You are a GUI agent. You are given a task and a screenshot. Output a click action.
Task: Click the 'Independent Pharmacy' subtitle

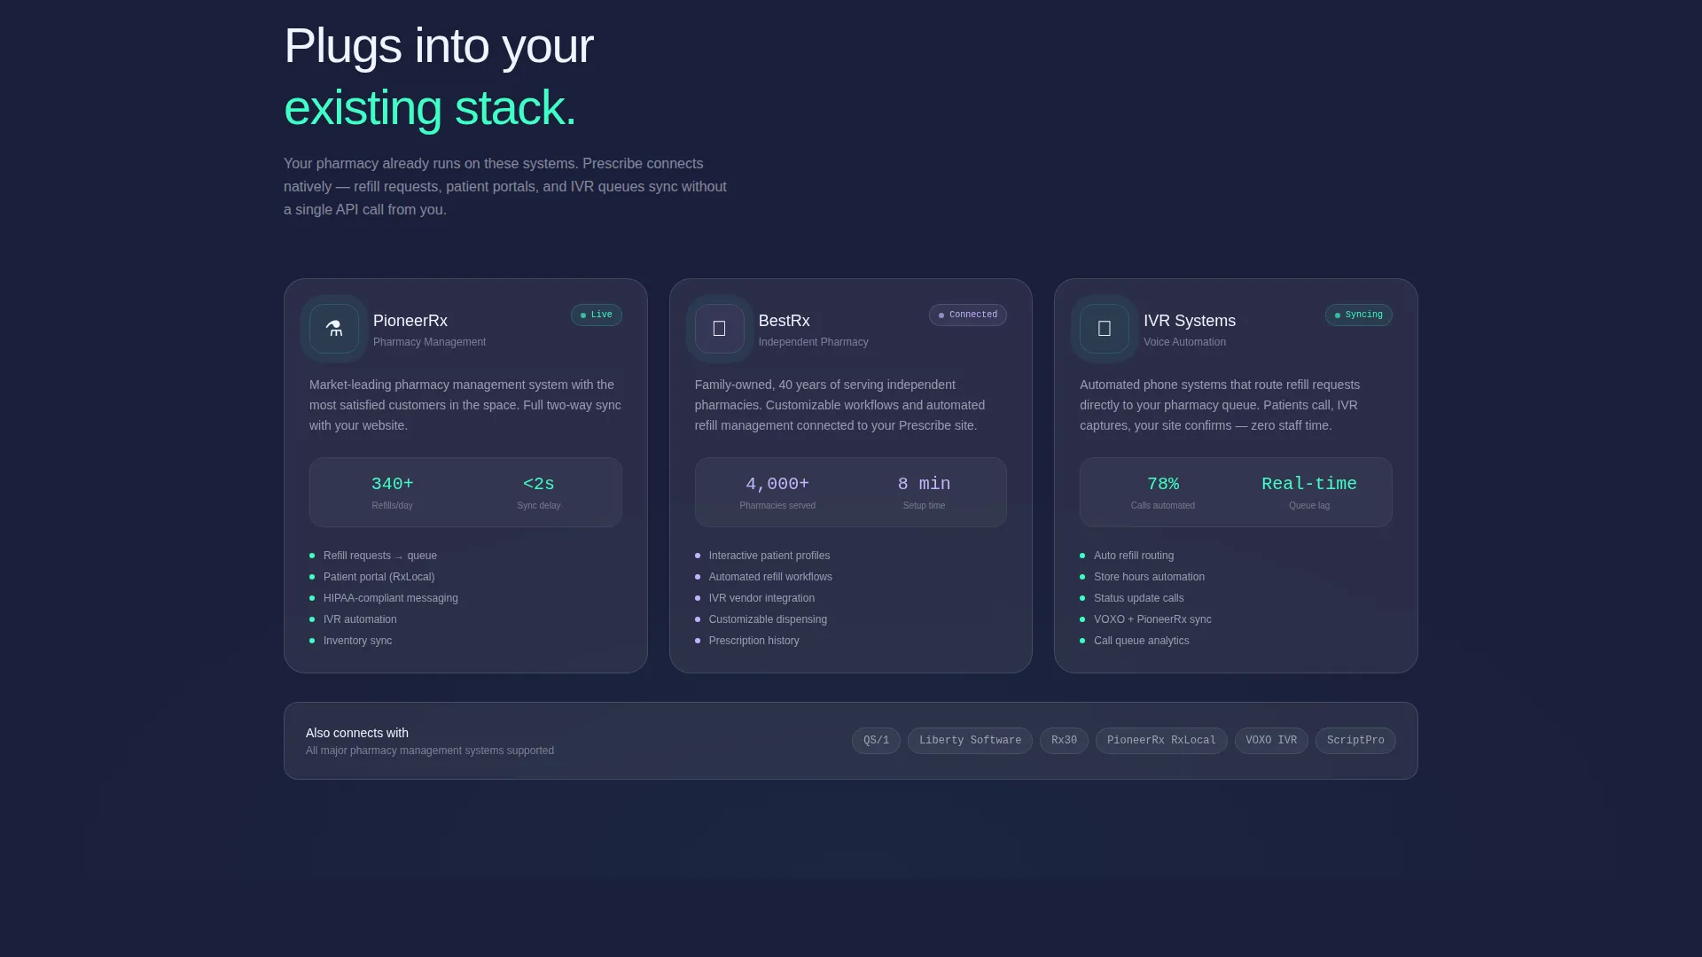[813, 342]
